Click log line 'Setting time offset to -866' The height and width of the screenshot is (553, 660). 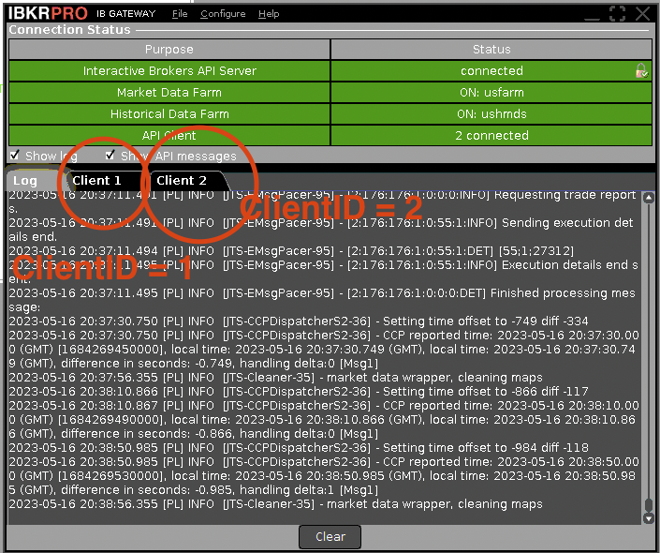click(299, 392)
